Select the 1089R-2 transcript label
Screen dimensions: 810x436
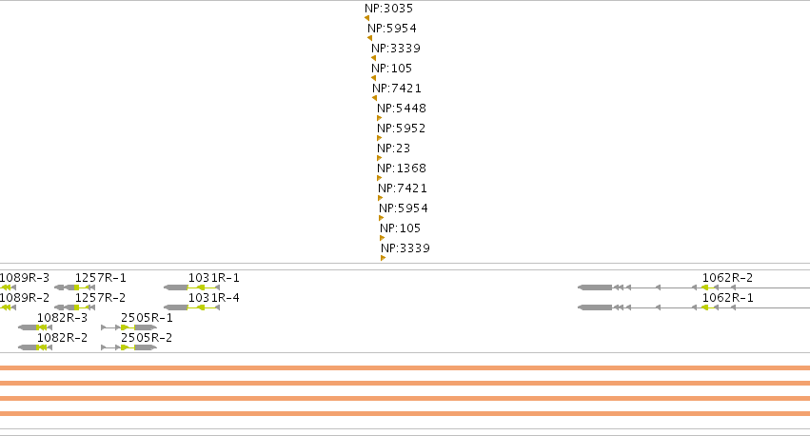point(25,298)
